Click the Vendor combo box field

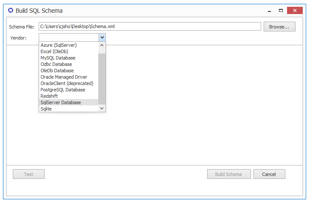tap(69, 37)
